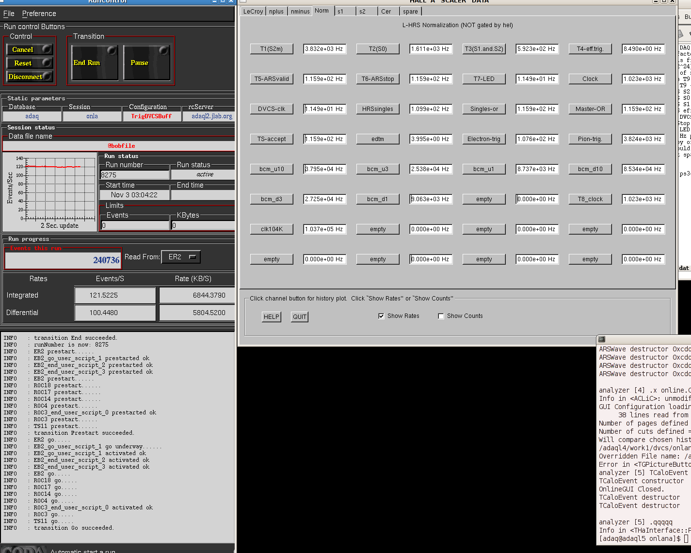Click the Reset control button
691x553 pixels.
[29, 63]
